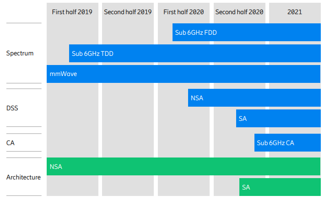
Task: Click empty First half 2020 cell left of green SA
Action: [x=184, y=187]
